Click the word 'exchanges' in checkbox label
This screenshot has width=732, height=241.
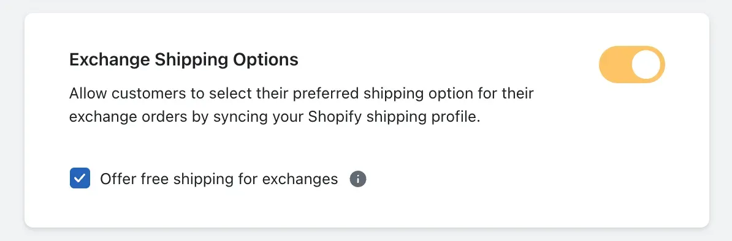pyautogui.click(x=300, y=179)
